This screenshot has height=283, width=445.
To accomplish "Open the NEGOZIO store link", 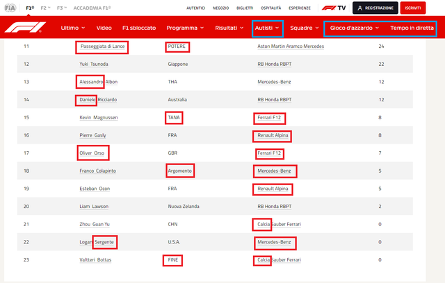I will [x=221, y=8].
